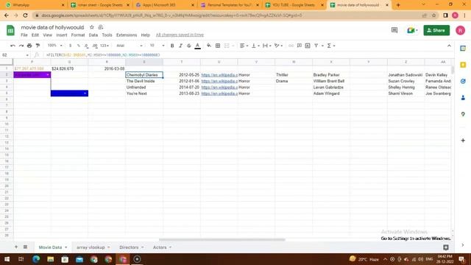Toggle bold formatting
The width and height of the screenshot is (471, 265).
(x=172, y=46)
